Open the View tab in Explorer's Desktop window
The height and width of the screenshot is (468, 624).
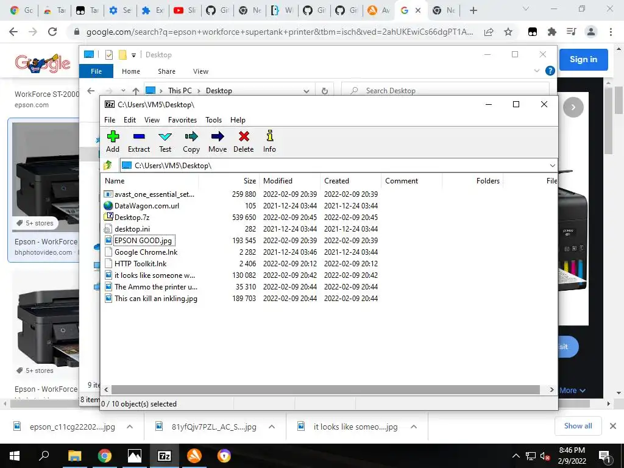200,71
